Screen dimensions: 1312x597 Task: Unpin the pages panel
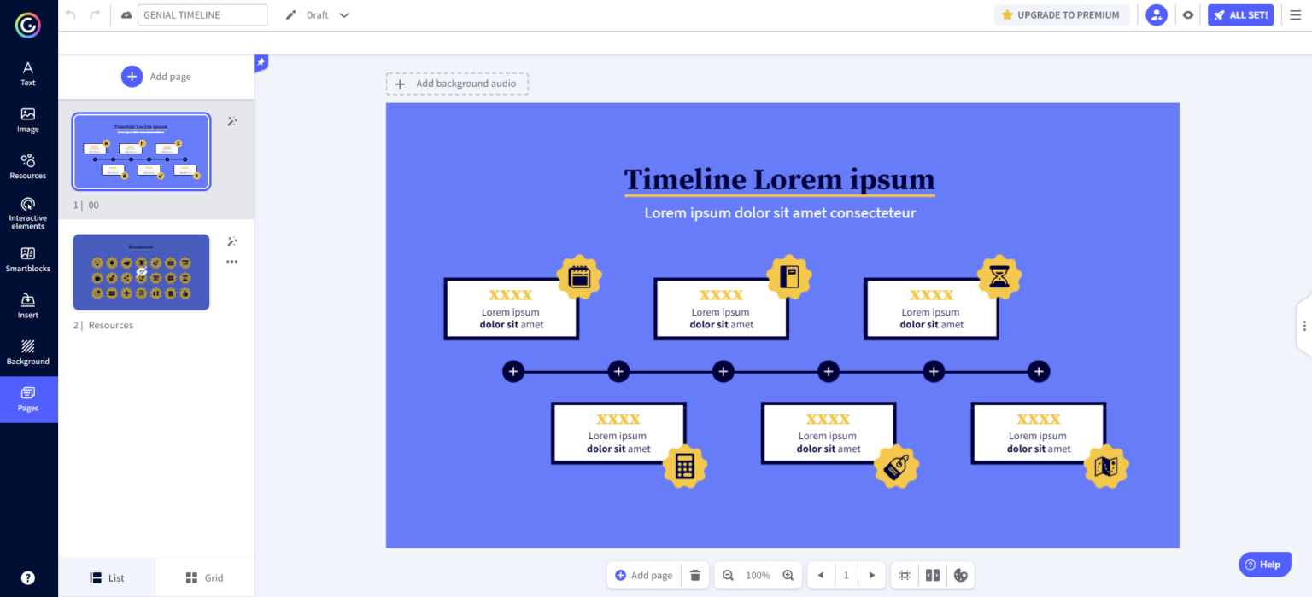260,62
